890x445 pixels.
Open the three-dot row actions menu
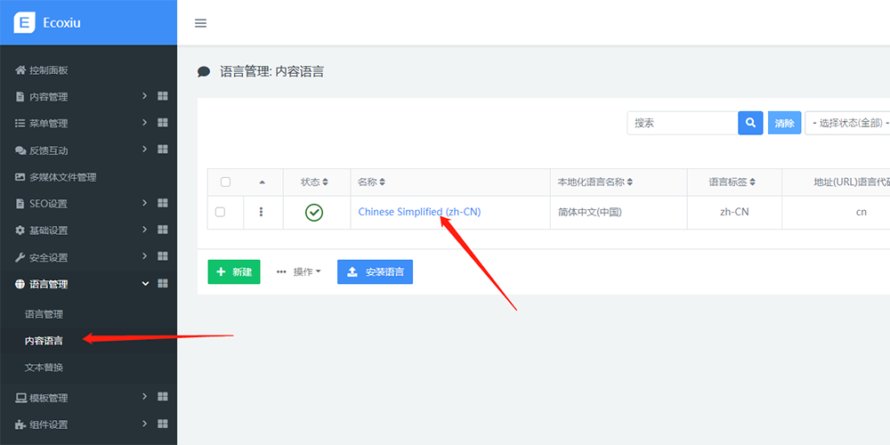261,212
